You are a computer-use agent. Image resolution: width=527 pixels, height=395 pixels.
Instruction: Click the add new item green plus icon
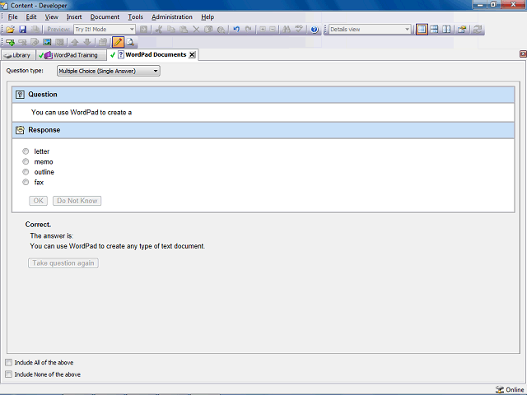[x=10, y=42]
